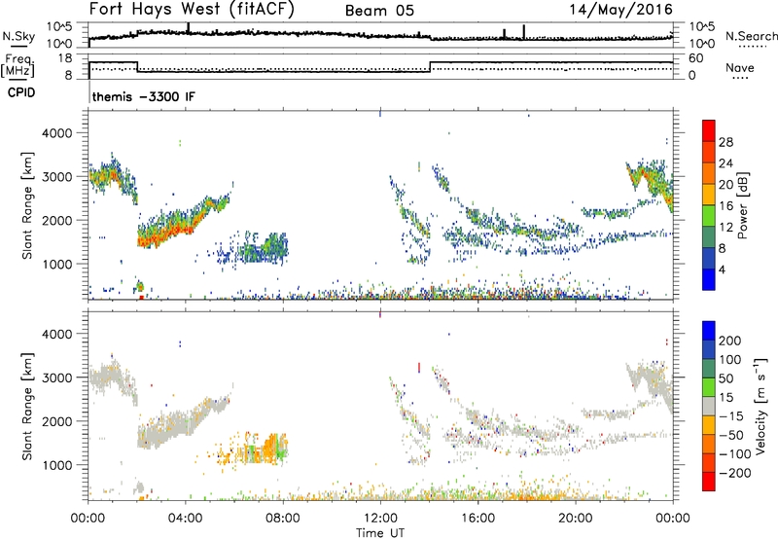
Task: Click the gray swatch of the velocity color bar
Action: point(709,407)
